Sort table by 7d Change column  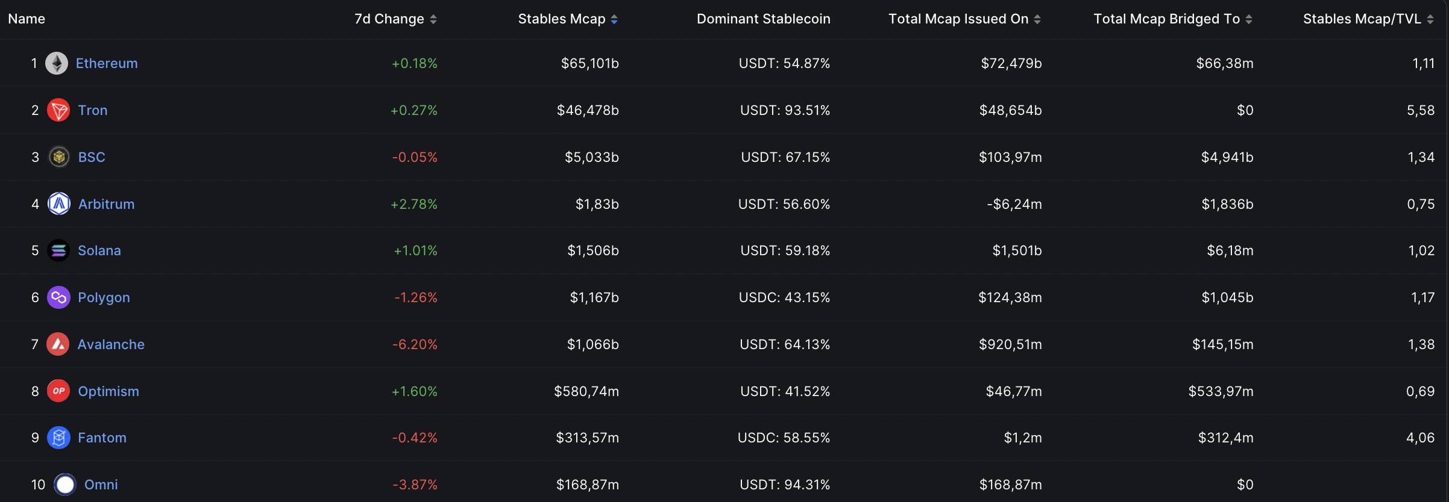395,19
